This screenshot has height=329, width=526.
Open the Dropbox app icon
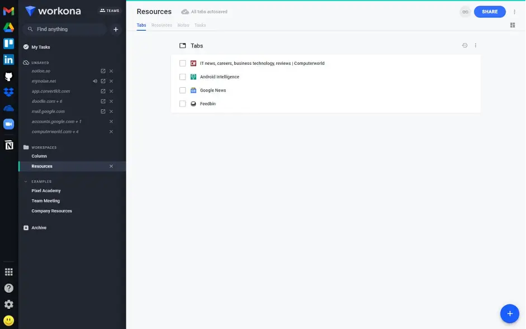pos(9,92)
